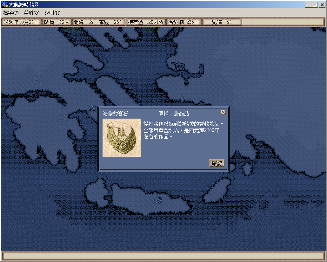Image resolution: width=327 pixels, height=262 pixels.
Task: Click the horseback expedition party on map
Action: click(x=178, y=66)
